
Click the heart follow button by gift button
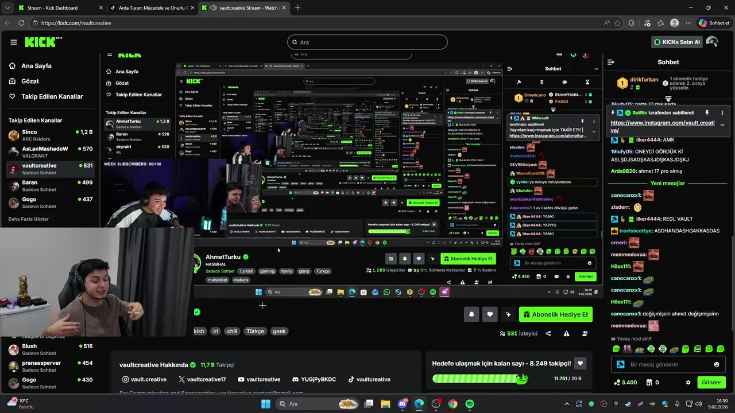pos(490,314)
